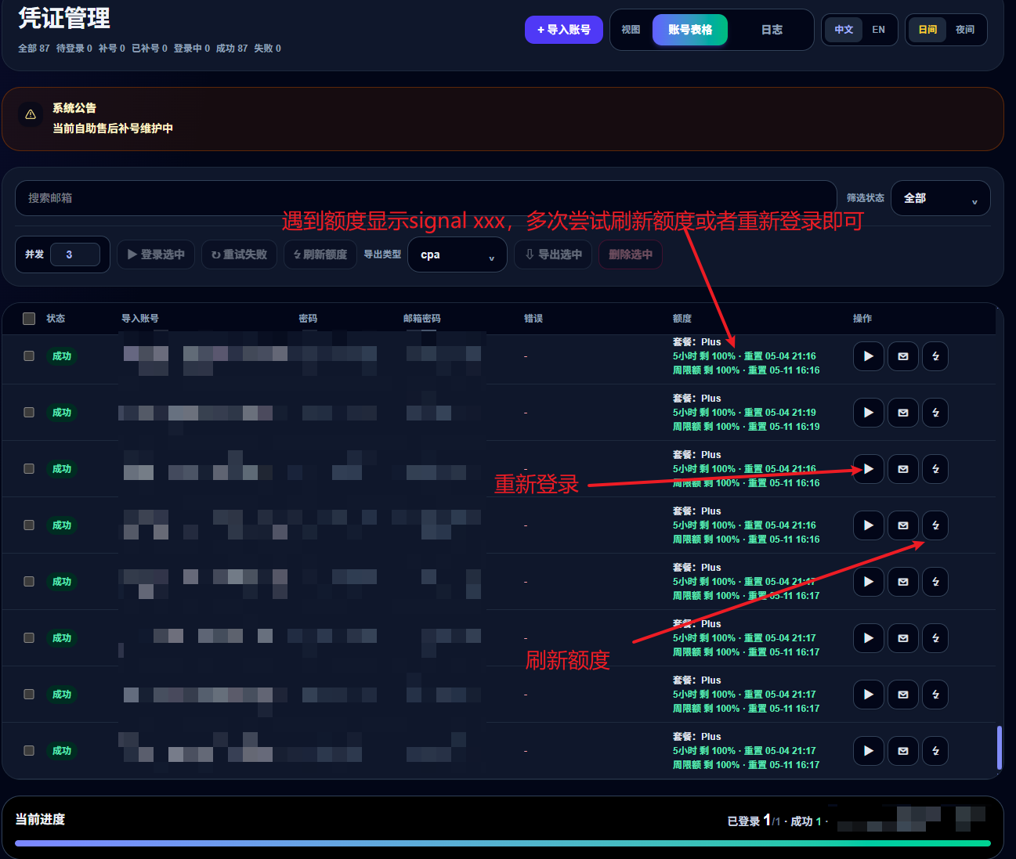This screenshot has width=1016, height=859.
Task: Click lightning icon in fourth account row
Action: 935,525
